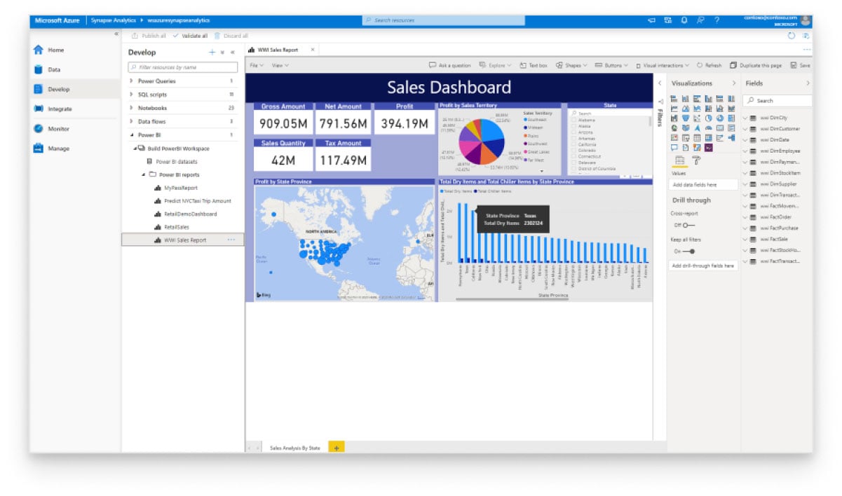Click the Validate all button
Viewport: 842px width, 496px height.
pyautogui.click(x=190, y=36)
